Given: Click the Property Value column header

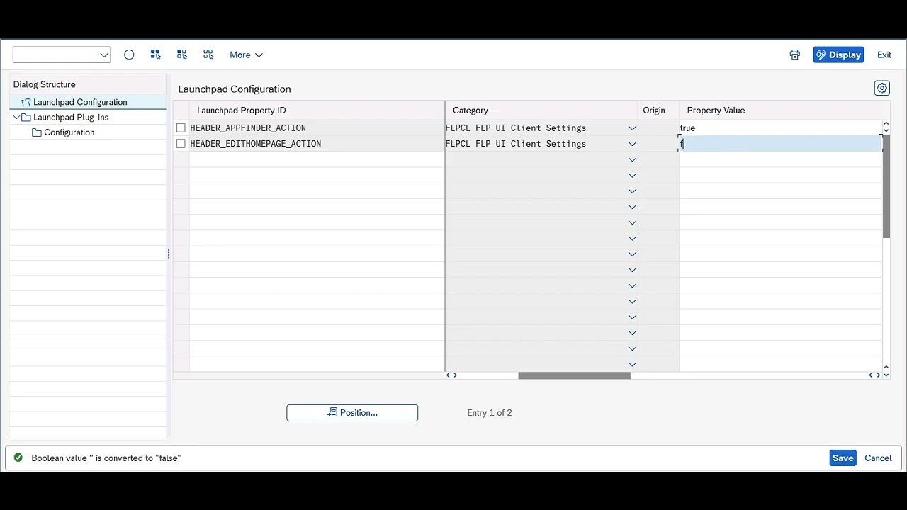Looking at the screenshot, I should (781, 110).
